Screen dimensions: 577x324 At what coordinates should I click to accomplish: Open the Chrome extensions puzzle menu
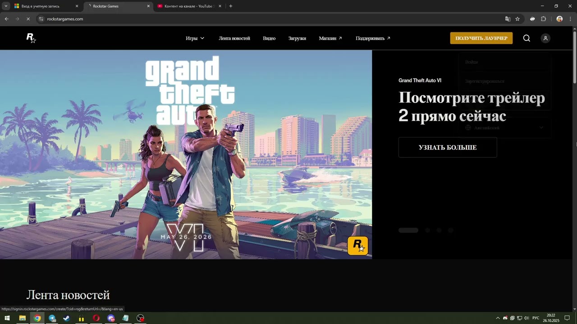543,19
